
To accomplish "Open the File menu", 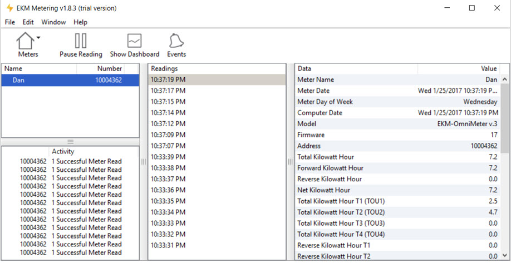I will click(10, 22).
